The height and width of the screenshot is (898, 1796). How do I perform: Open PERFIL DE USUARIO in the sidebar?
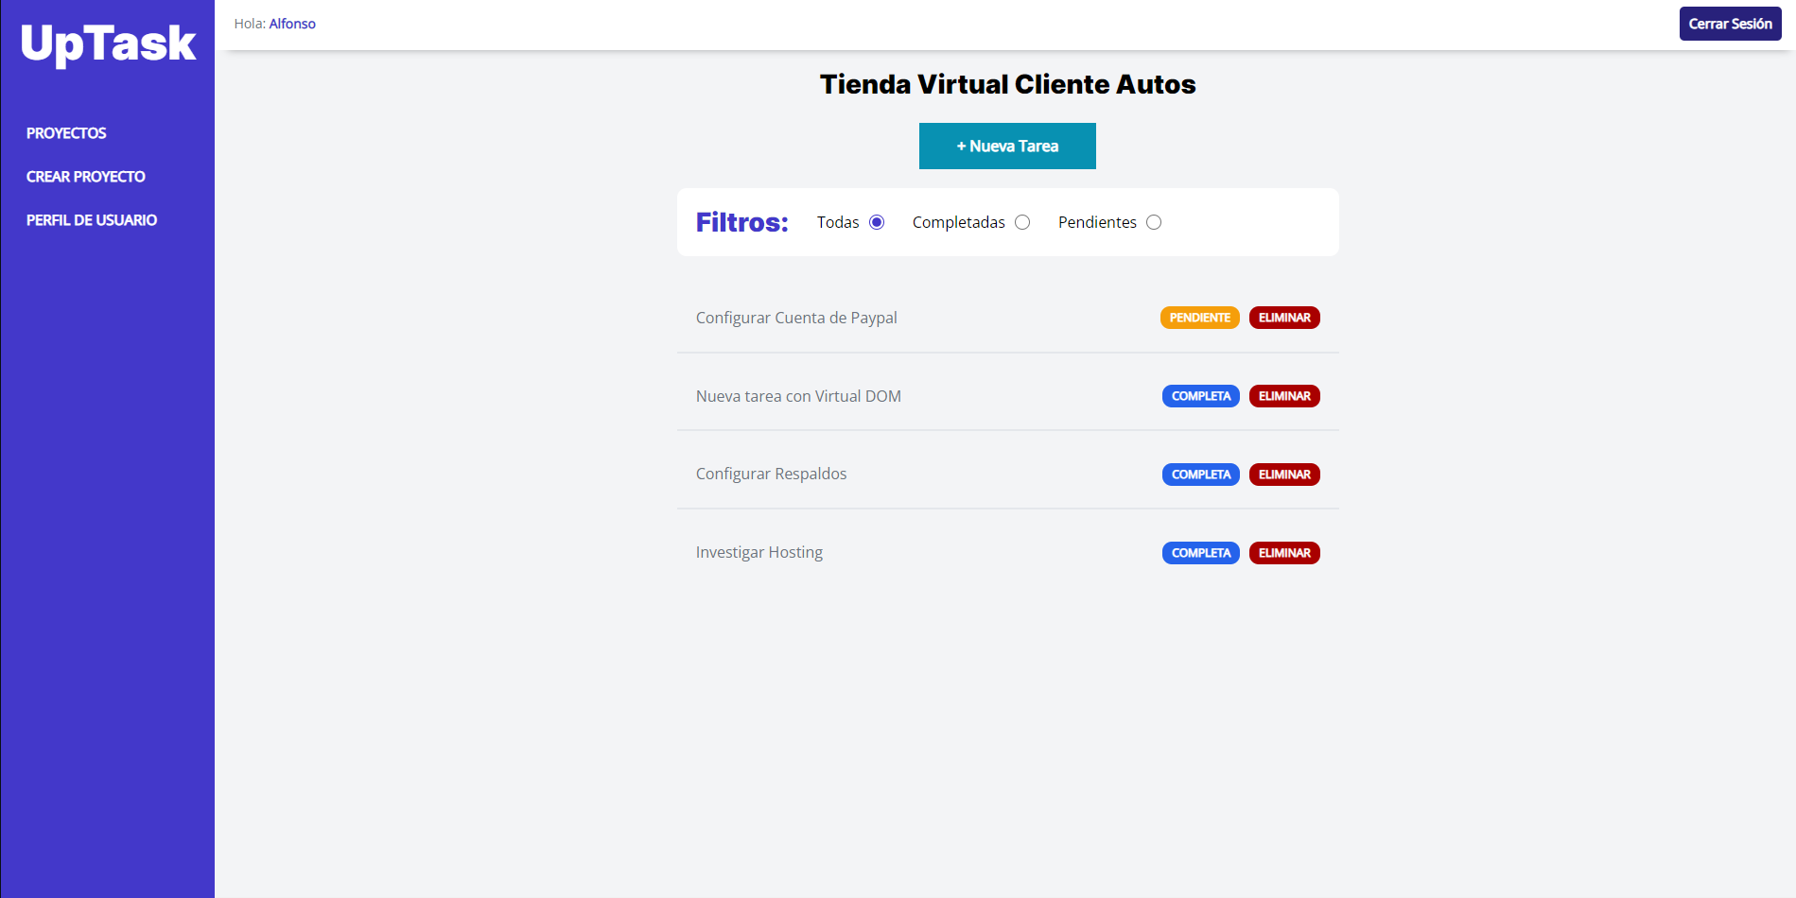(x=92, y=219)
